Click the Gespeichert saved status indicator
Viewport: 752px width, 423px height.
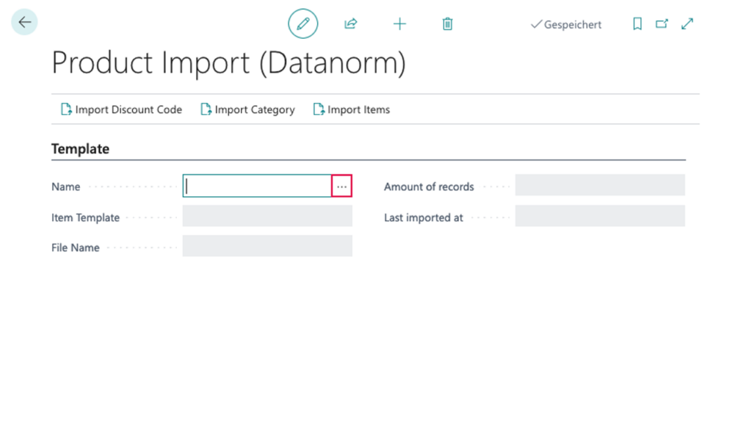tap(566, 24)
